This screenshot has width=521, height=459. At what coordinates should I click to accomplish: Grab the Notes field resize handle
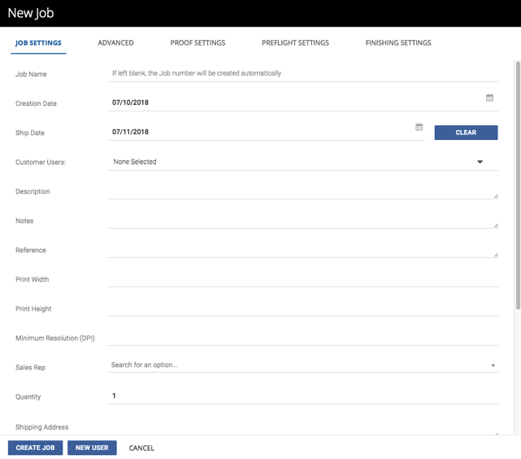[496, 225]
